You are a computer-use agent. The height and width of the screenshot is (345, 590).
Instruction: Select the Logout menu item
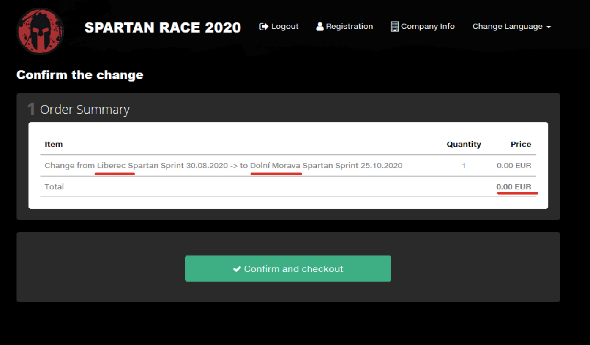click(x=284, y=27)
